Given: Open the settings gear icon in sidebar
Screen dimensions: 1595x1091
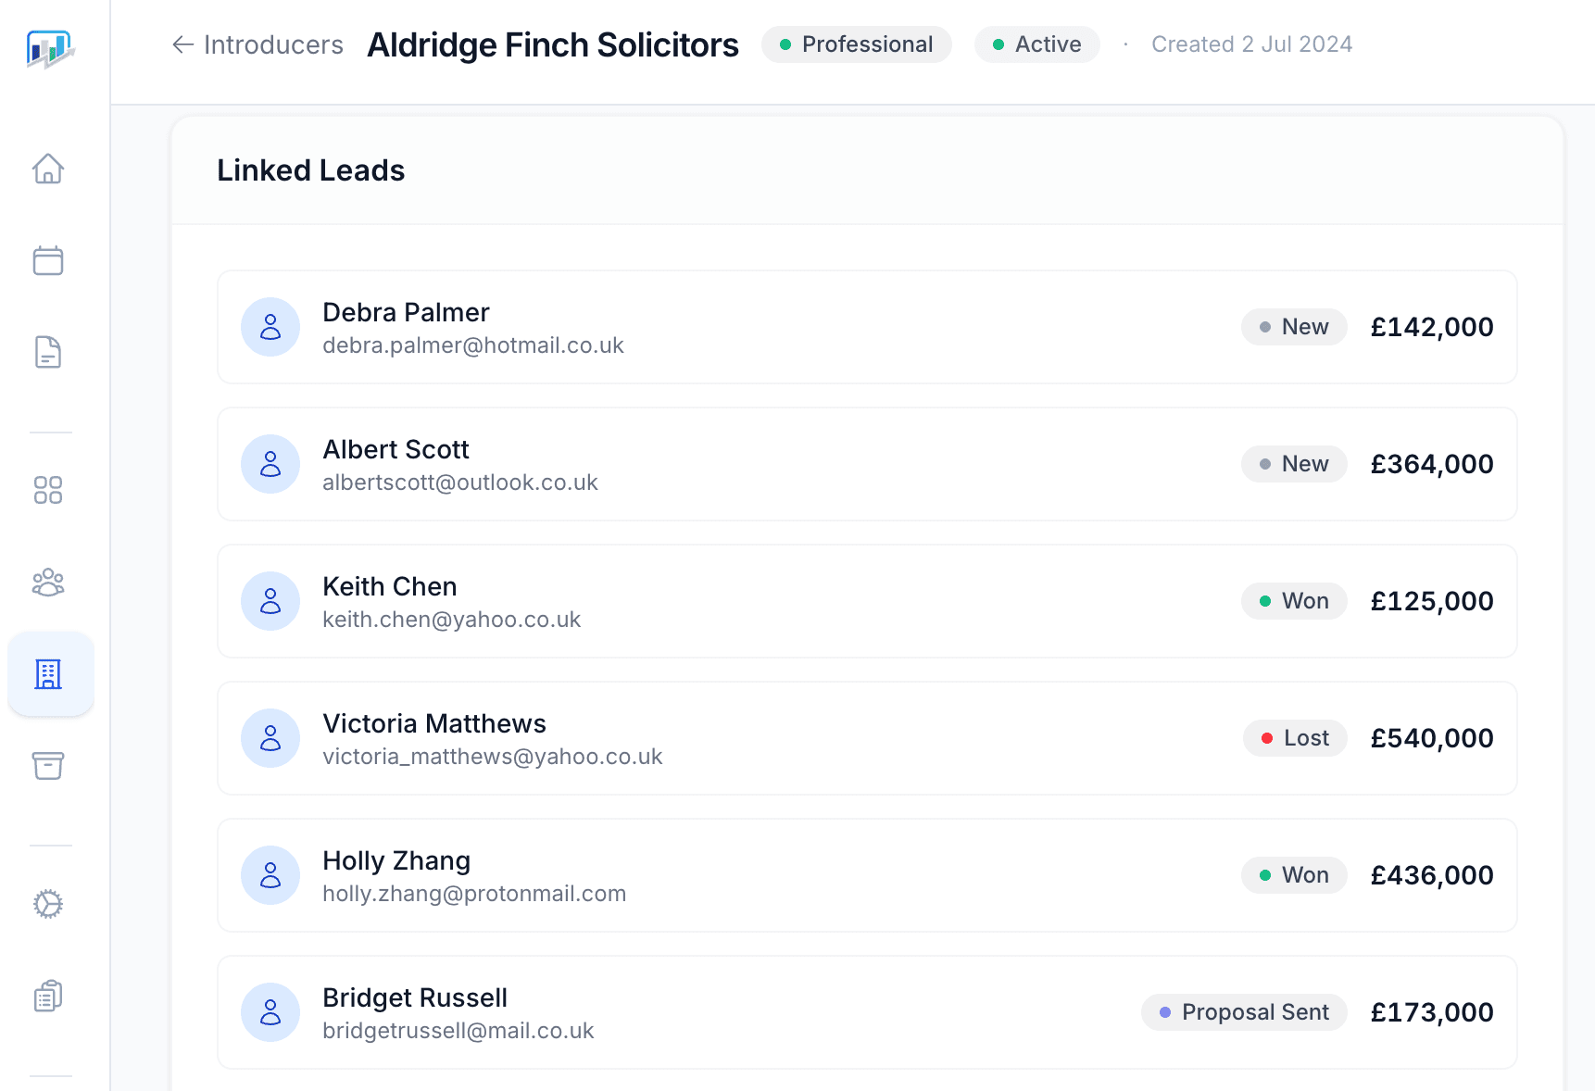Looking at the screenshot, I should click(48, 904).
